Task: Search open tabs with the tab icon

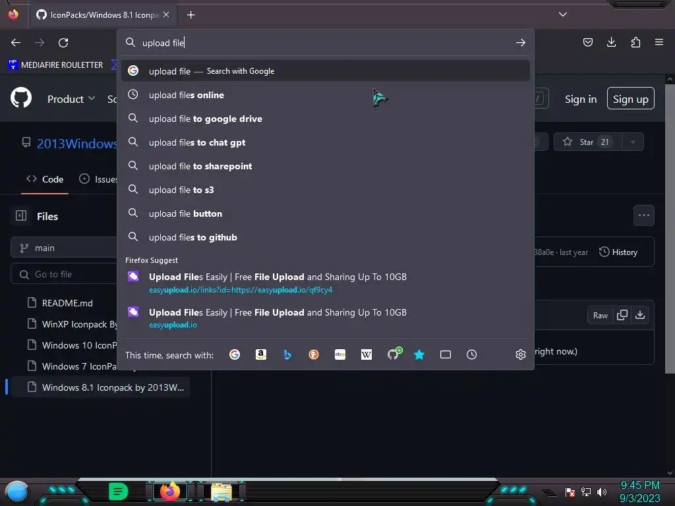Action: point(446,354)
